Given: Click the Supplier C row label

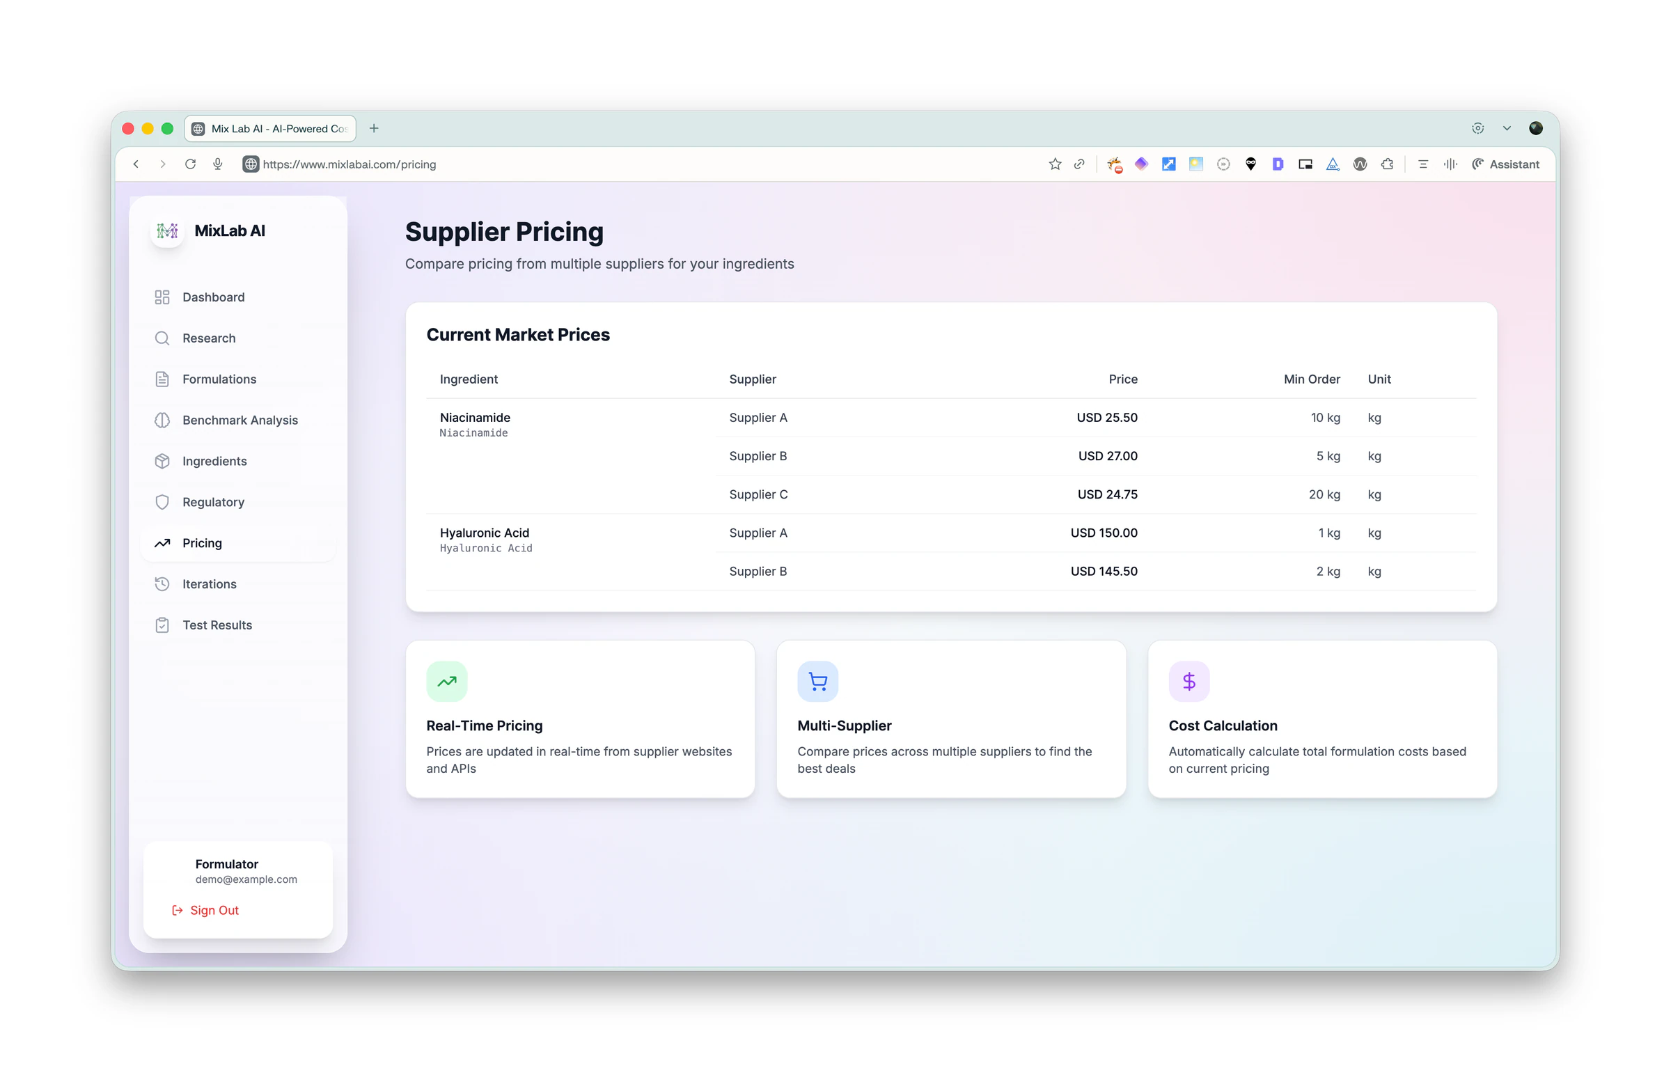Looking at the screenshot, I should point(758,494).
